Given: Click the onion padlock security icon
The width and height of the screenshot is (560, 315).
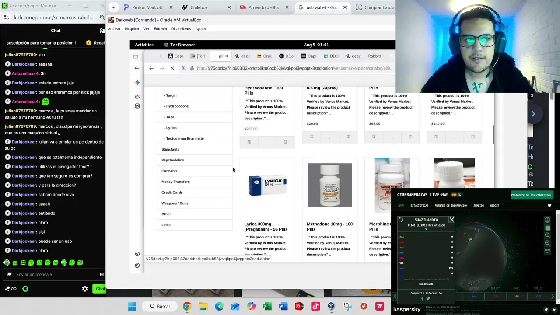Looking at the screenshot, I should coord(192,68).
